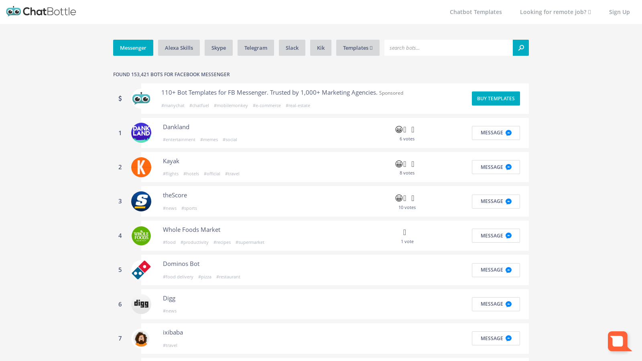The image size is (642, 361).
Task: Open Chatbot Templates in the top navigation
Action: point(476,12)
